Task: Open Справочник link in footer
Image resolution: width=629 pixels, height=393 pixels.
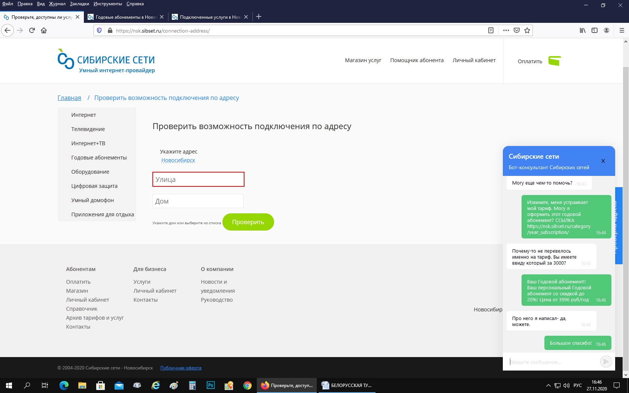Action: pos(82,309)
